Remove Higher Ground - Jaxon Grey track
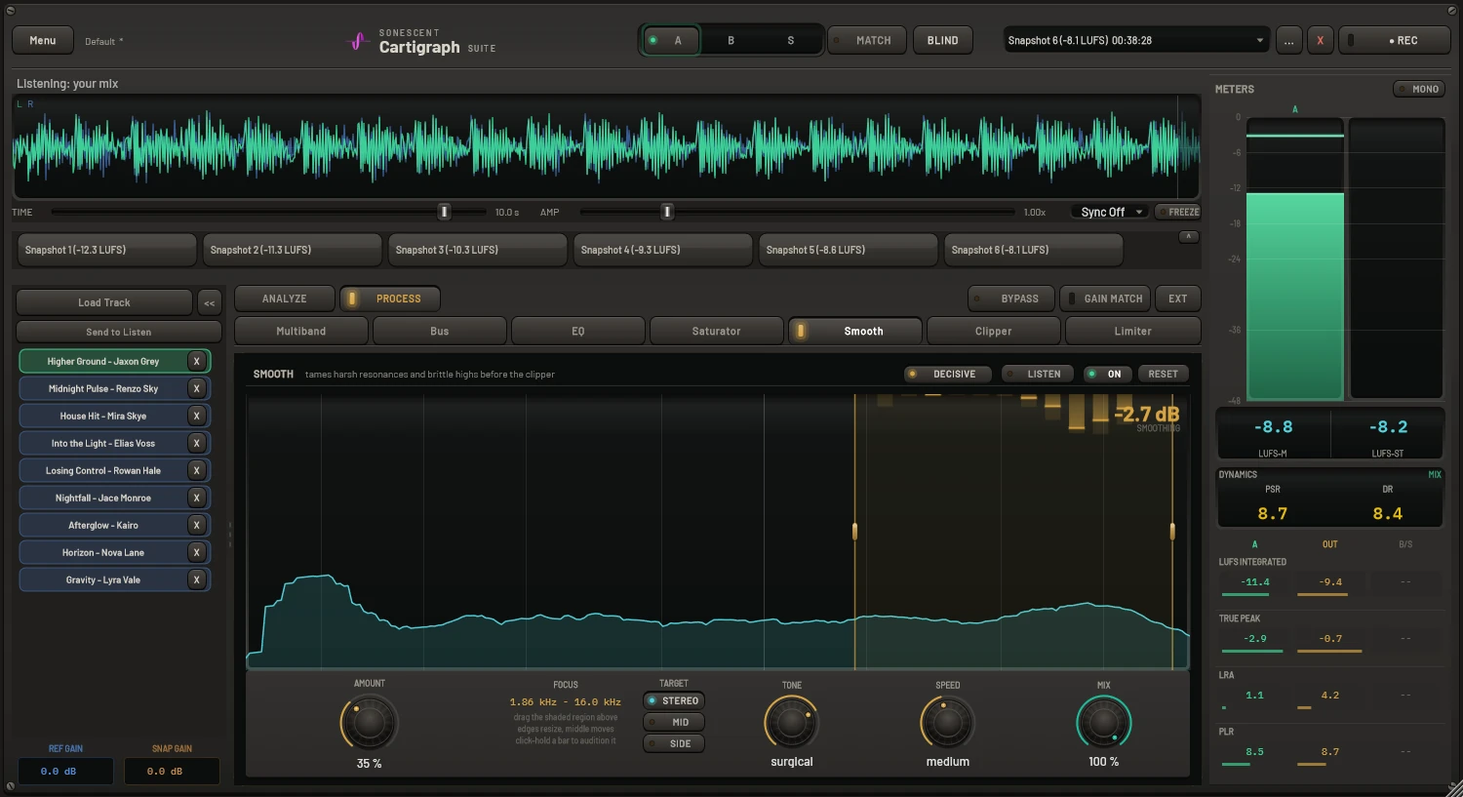 (196, 361)
